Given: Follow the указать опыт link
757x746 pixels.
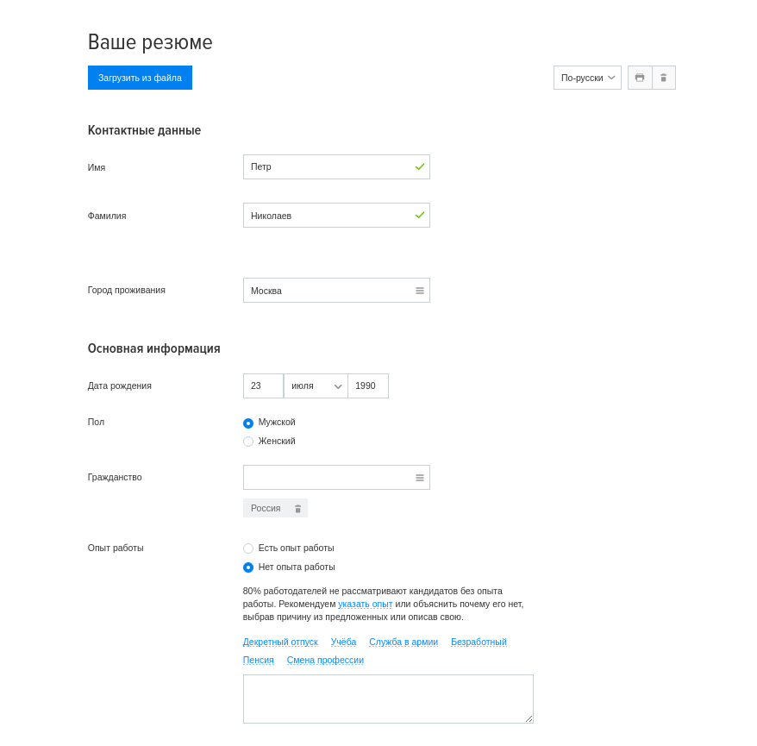Looking at the screenshot, I should [365, 604].
